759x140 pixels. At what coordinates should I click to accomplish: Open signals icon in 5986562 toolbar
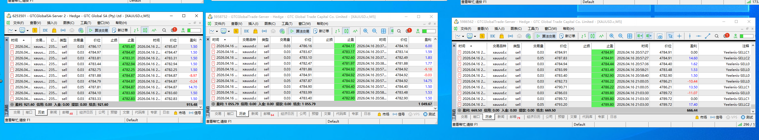pyautogui.click(x=511, y=36)
